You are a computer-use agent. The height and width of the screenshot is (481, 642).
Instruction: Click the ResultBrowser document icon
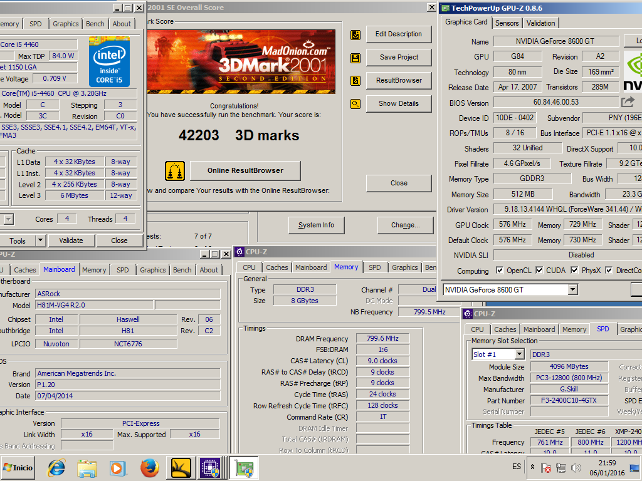click(x=355, y=81)
